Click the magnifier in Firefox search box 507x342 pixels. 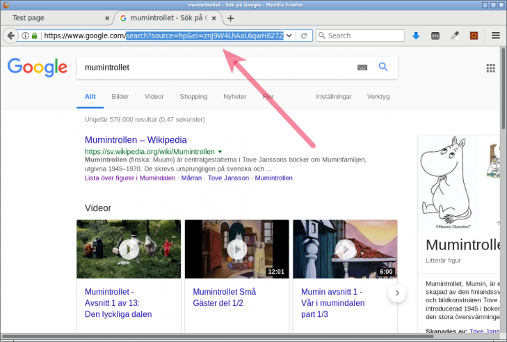pyautogui.click(x=322, y=36)
